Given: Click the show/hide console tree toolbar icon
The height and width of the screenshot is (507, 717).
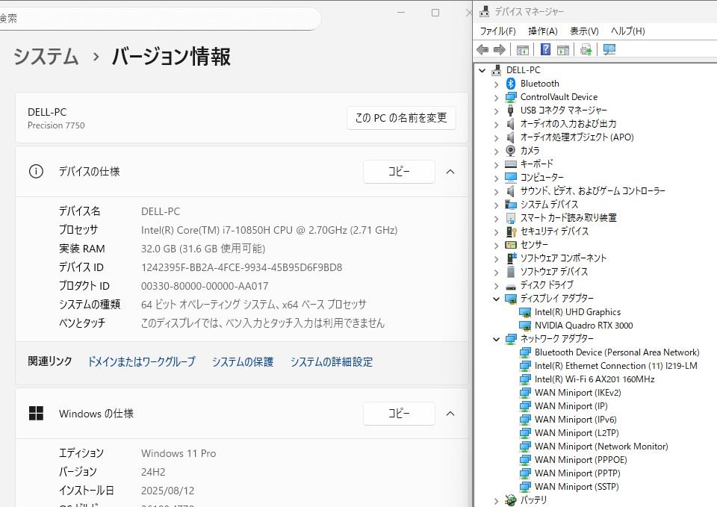Looking at the screenshot, I should click(x=522, y=49).
